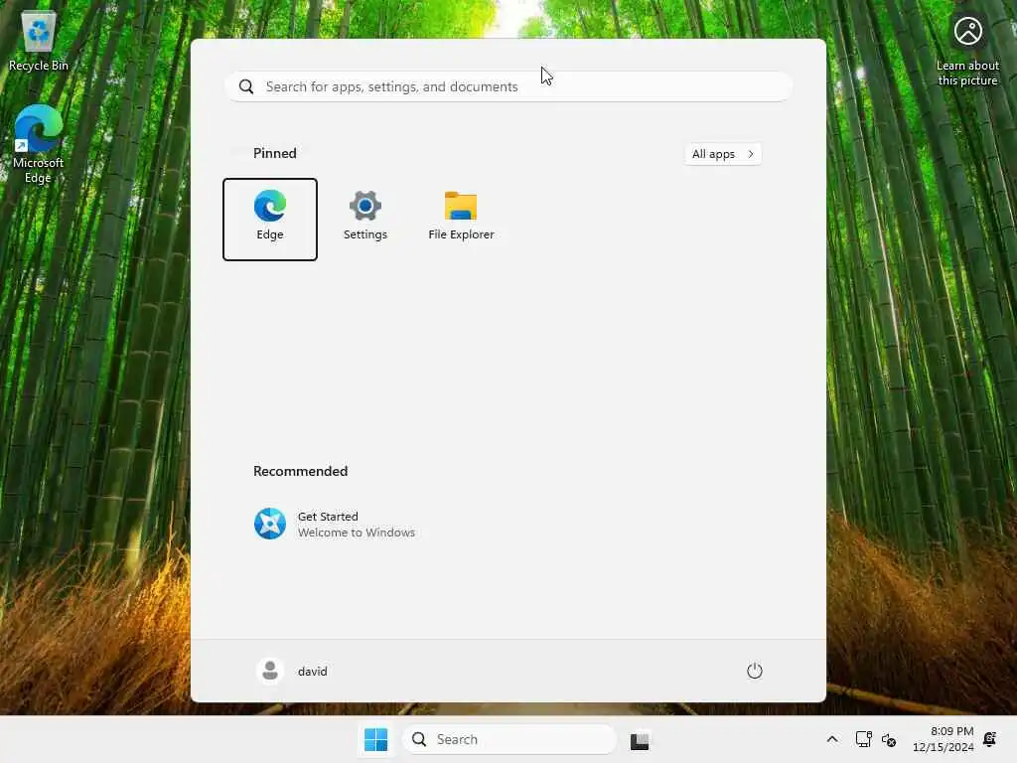The image size is (1017, 763).
Task: Click the search magnifier in Start menu
Action: pos(246,86)
